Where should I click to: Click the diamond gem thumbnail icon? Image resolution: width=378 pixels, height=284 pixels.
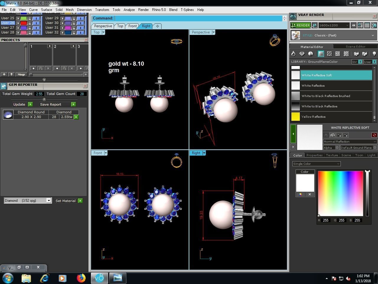tap(8, 115)
